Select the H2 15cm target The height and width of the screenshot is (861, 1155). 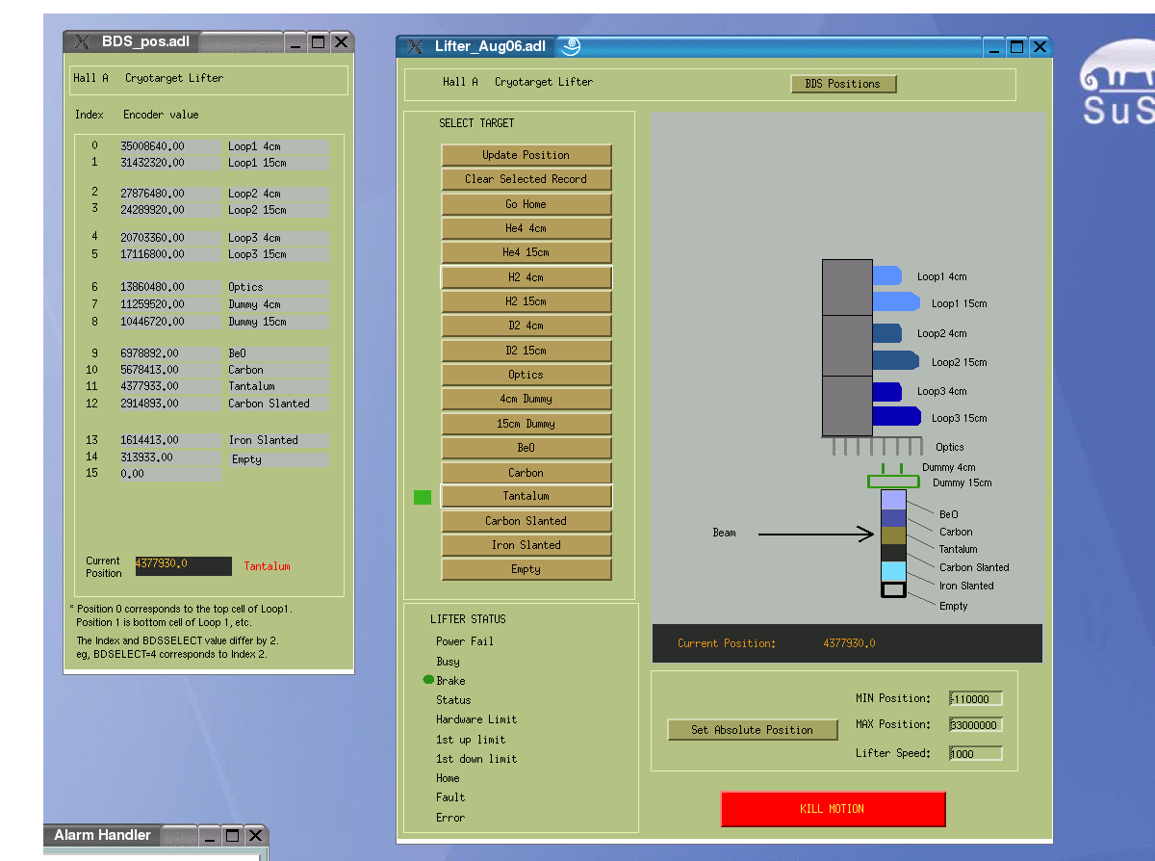pos(526,301)
